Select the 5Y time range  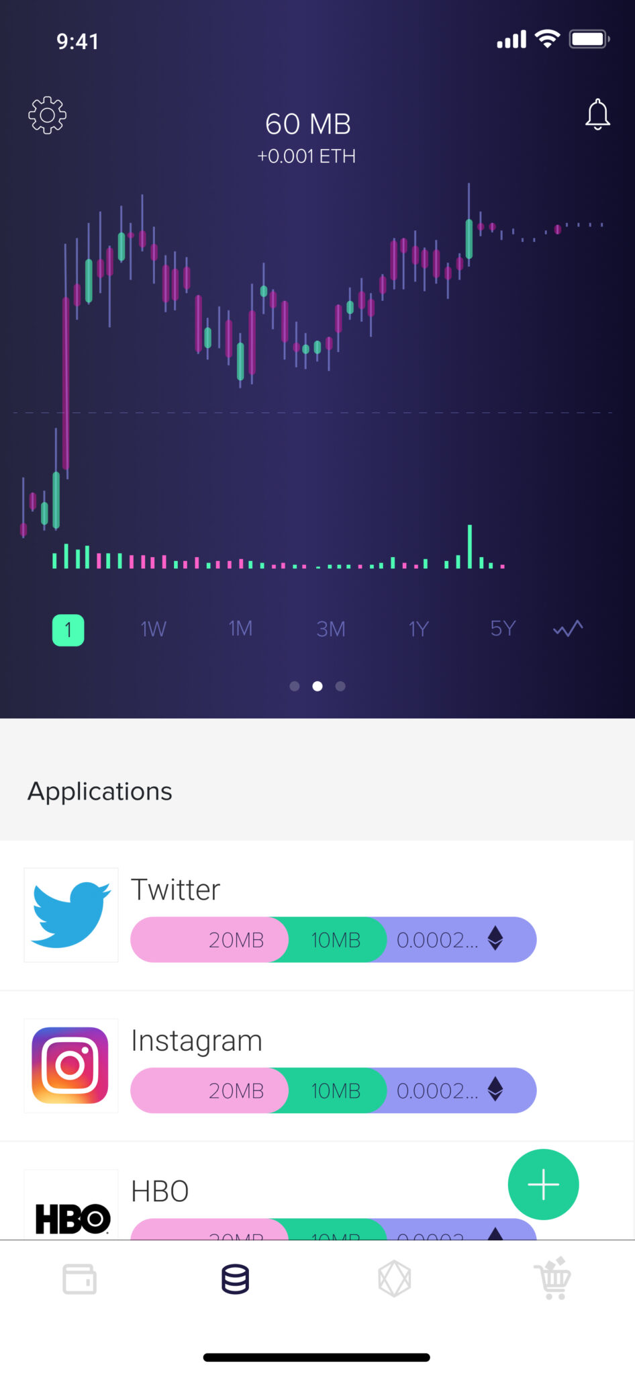tap(503, 629)
